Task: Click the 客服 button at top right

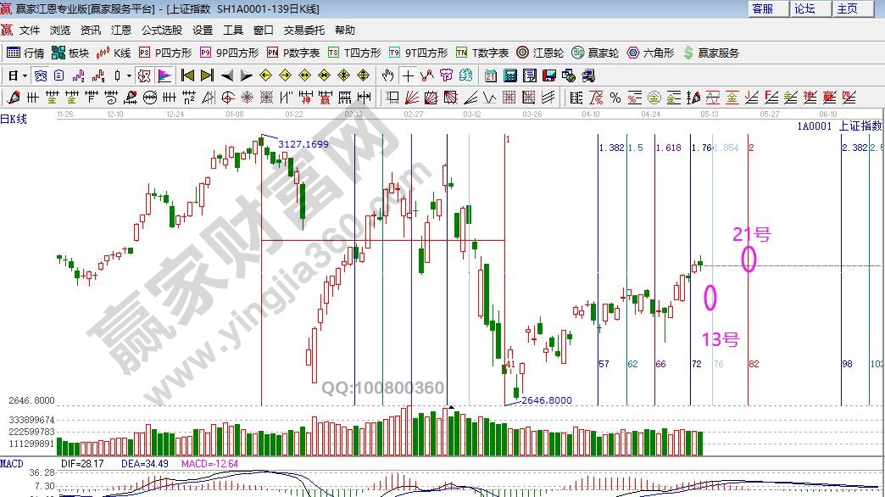Action: [763, 8]
